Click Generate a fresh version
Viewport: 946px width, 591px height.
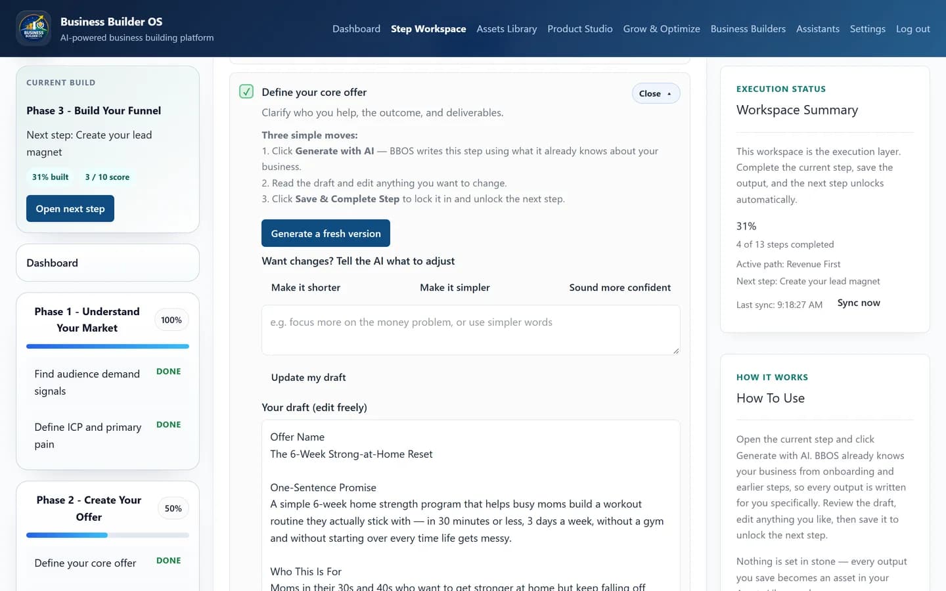pos(326,233)
